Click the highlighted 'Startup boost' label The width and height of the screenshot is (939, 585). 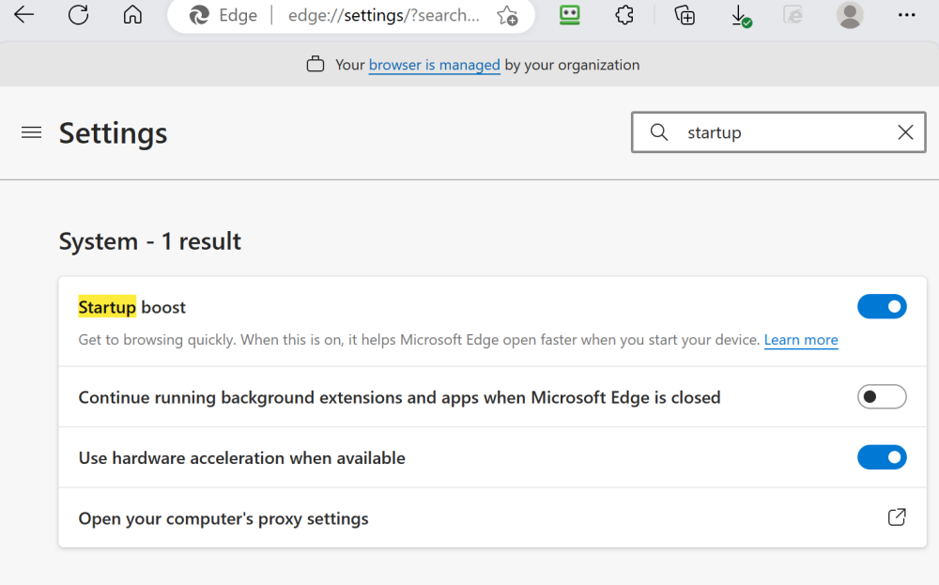131,307
